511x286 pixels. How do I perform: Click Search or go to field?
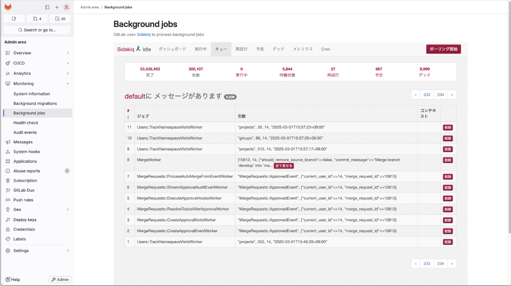coord(37,30)
